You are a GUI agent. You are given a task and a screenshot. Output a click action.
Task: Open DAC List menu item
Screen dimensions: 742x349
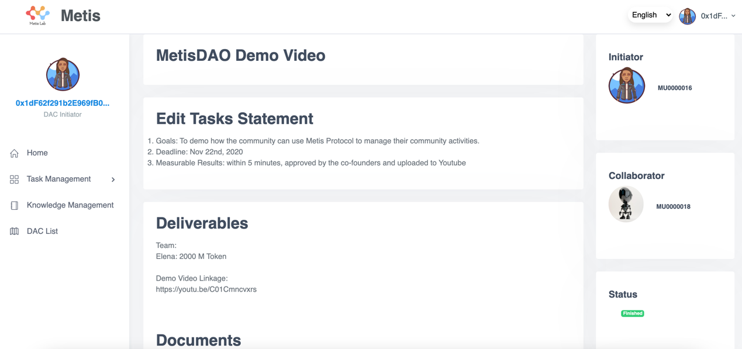pyautogui.click(x=42, y=231)
